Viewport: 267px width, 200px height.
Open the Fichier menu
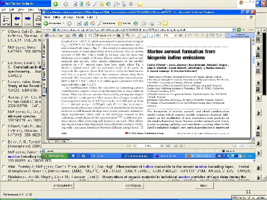tap(47, 17)
